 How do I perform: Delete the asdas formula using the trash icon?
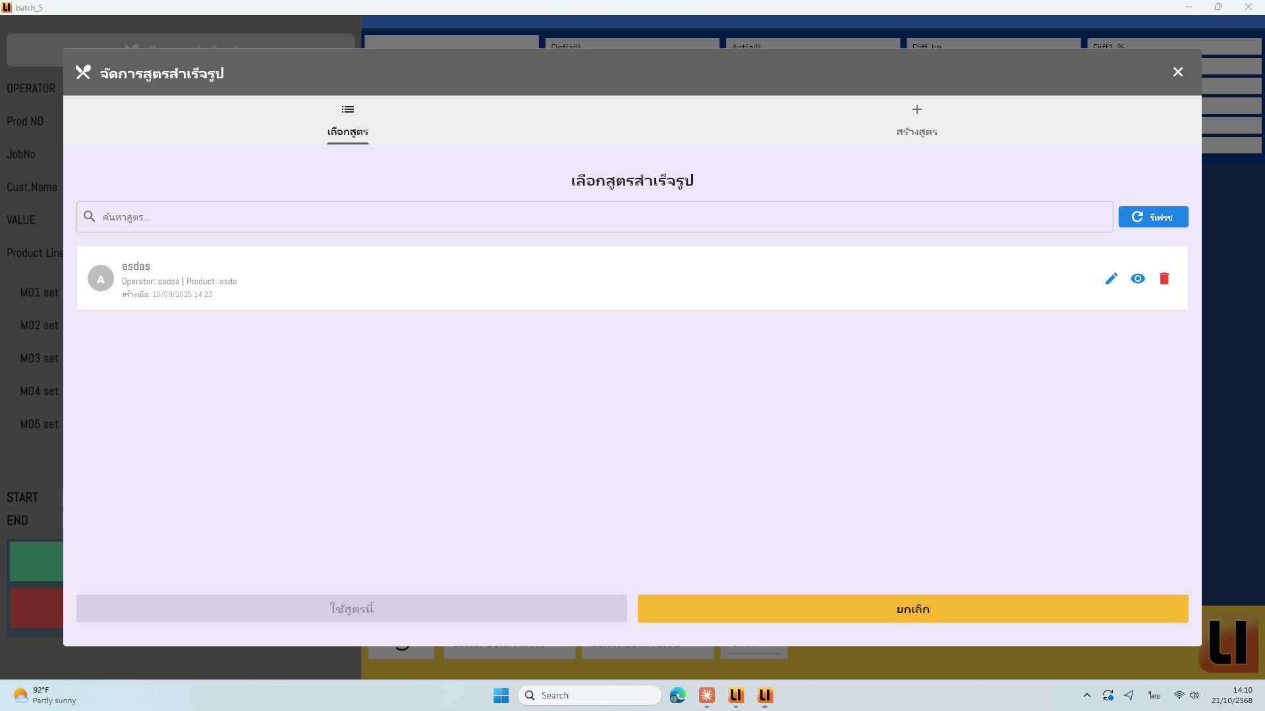click(1164, 278)
